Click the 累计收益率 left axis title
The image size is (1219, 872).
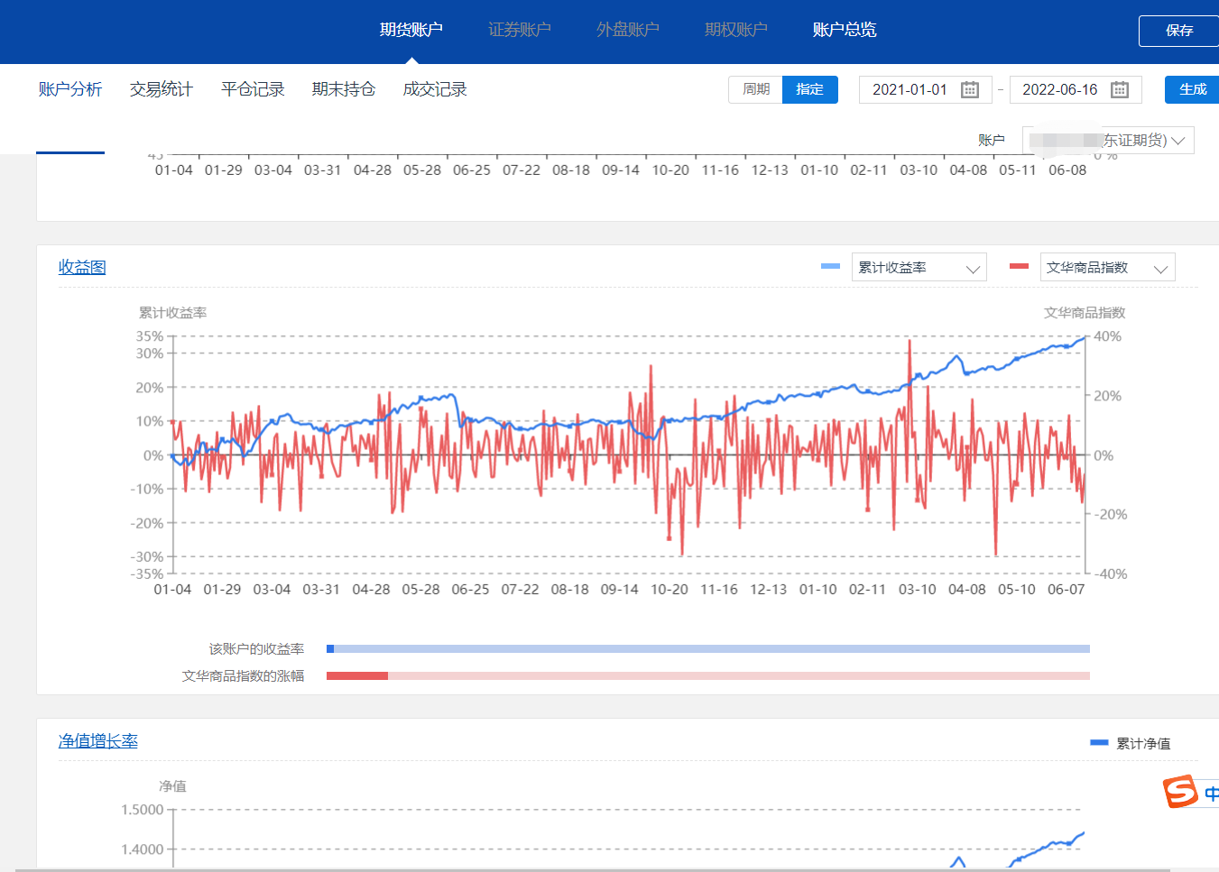(173, 312)
